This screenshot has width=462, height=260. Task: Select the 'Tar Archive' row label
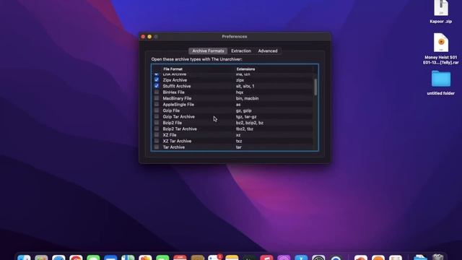click(174, 147)
